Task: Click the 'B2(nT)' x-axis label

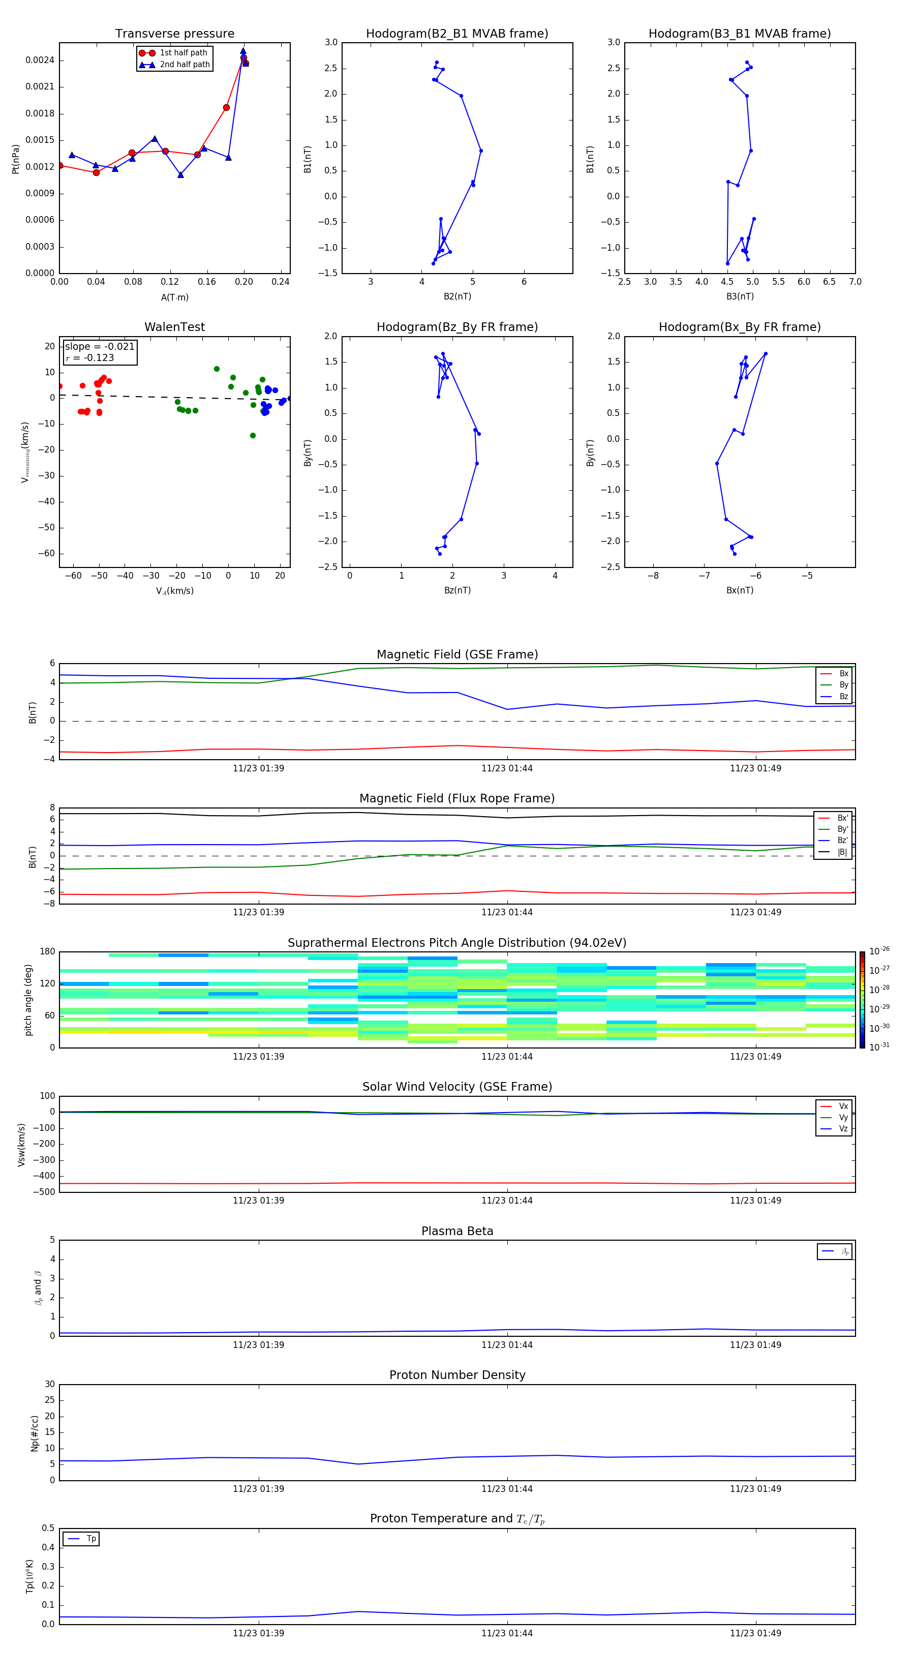Action: (457, 296)
